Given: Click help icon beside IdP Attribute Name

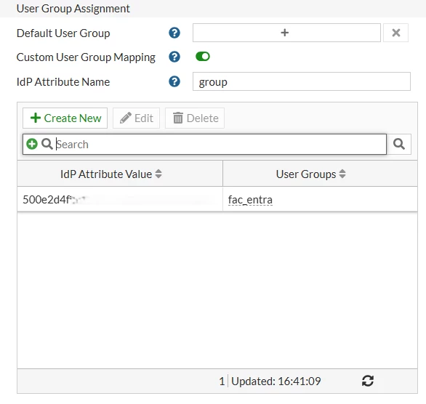Looking at the screenshot, I should [x=174, y=81].
